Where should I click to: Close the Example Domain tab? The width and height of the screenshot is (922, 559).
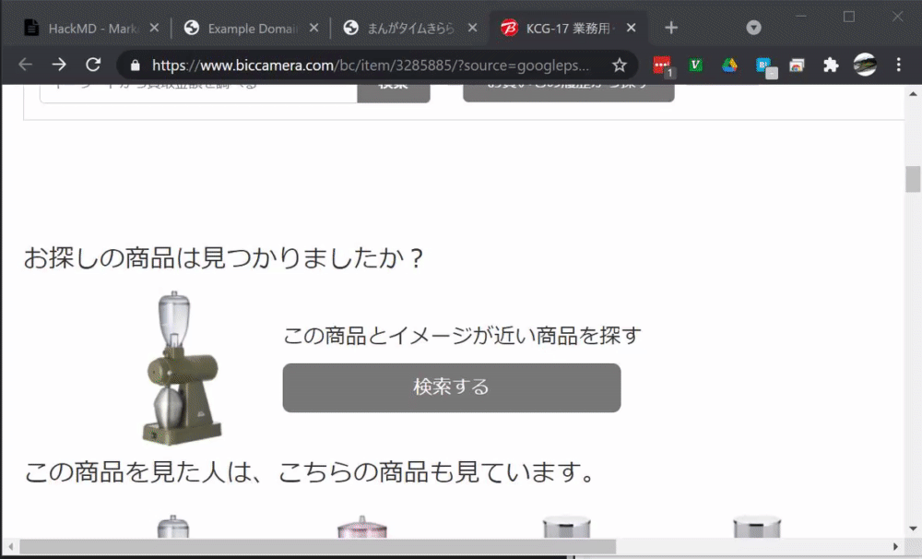point(313,28)
